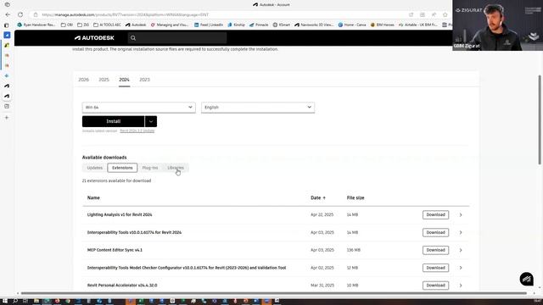The image size is (543, 305).
Task: Download Lighting Analysis v1 for Revit 2024
Action: point(435,214)
